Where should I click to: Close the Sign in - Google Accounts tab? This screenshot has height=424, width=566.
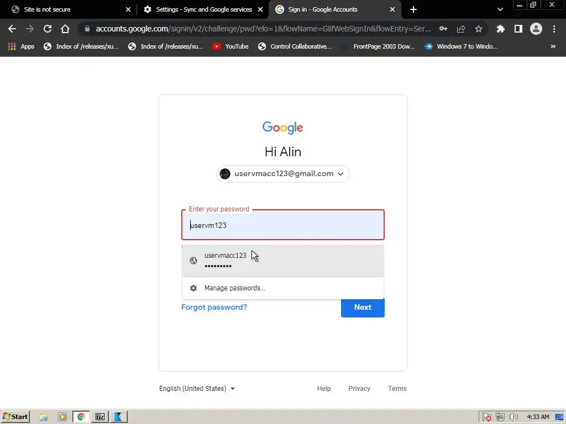click(392, 9)
